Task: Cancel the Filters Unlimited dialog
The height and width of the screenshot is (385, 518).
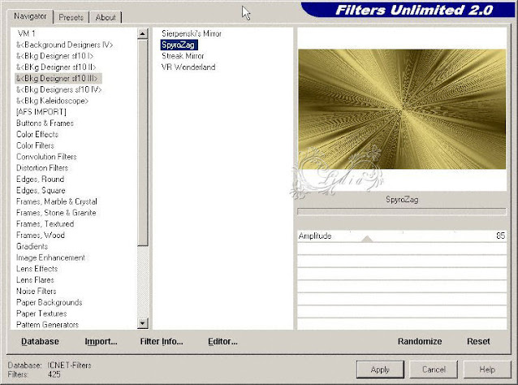Action: pyautogui.click(x=434, y=370)
